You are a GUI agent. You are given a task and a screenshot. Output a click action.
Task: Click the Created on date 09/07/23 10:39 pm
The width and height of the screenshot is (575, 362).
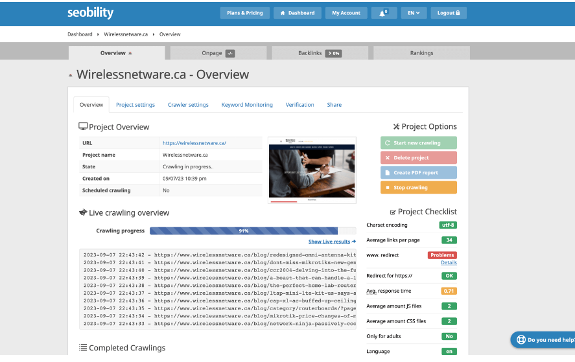click(x=185, y=179)
